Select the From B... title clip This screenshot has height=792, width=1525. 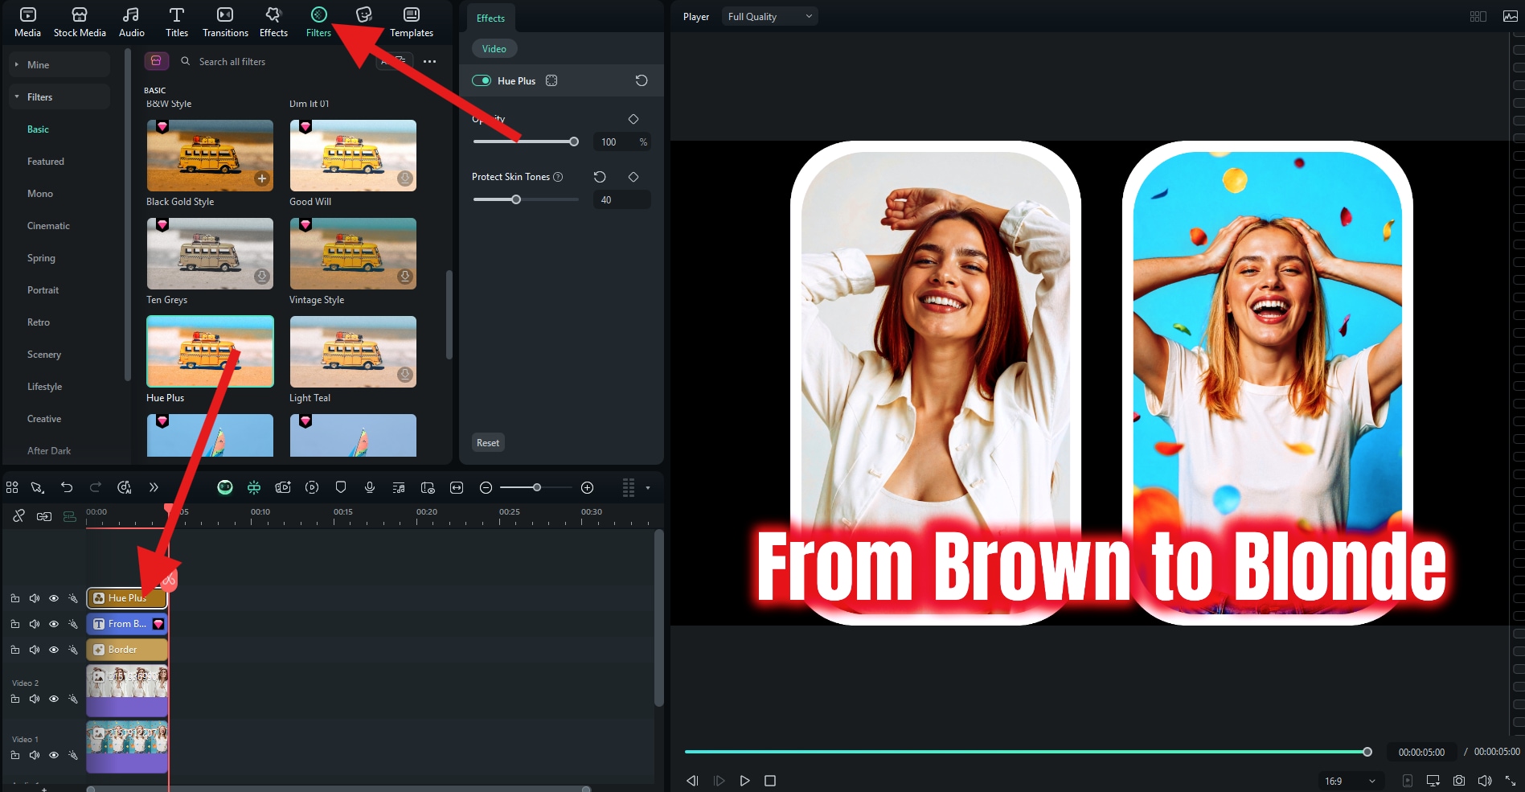tap(127, 624)
